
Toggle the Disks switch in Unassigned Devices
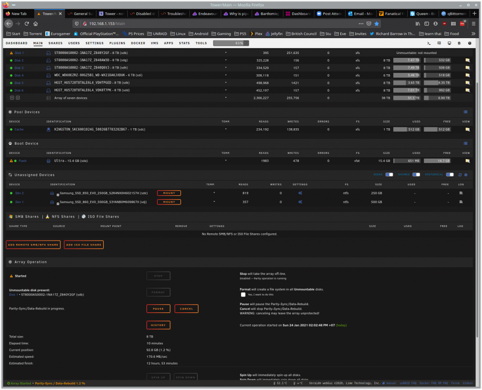[389, 175]
